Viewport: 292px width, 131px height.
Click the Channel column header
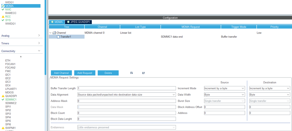coord(102,27)
